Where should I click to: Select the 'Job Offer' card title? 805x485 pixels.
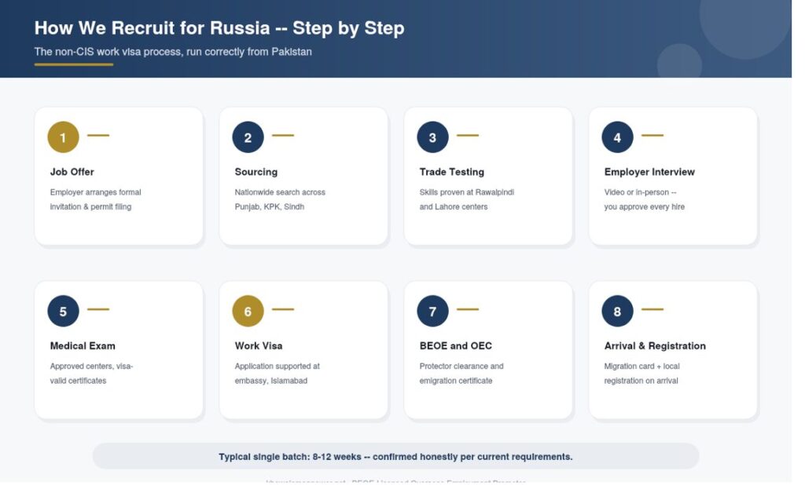point(72,172)
